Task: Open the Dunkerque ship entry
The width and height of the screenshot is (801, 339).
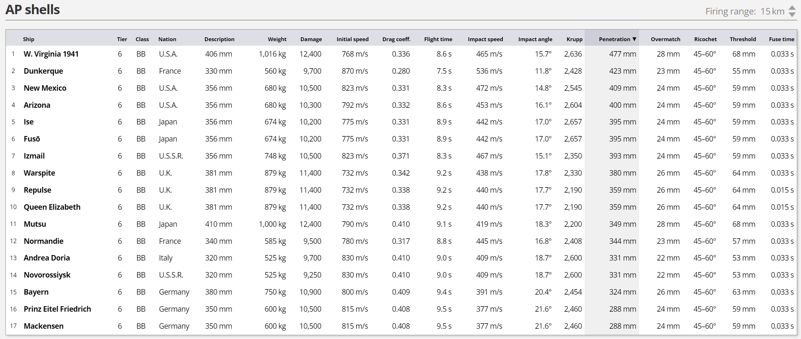Action: [x=44, y=71]
